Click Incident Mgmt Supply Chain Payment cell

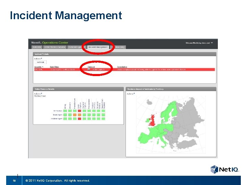coord(103,119)
